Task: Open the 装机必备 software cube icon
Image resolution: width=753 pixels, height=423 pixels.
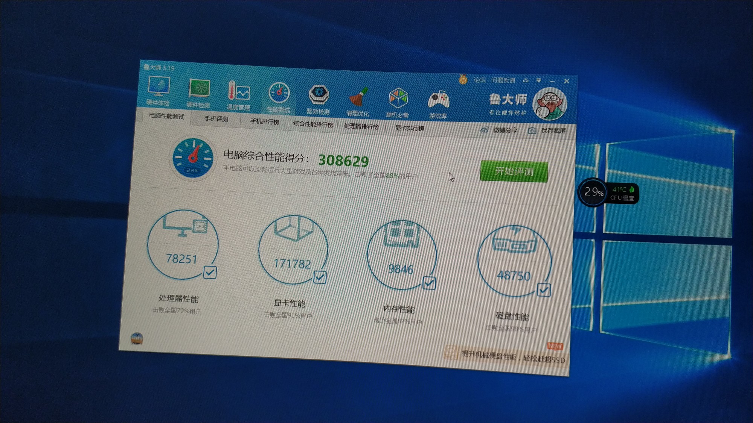Action: [x=398, y=103]
